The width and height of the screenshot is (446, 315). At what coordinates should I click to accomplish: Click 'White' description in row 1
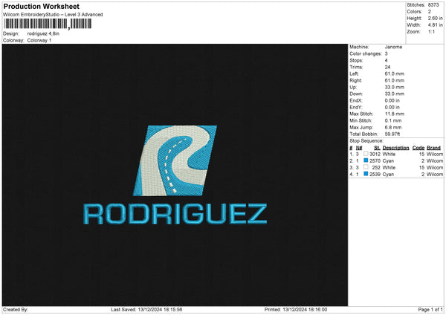pyautogui.click(x=389, y=154)
